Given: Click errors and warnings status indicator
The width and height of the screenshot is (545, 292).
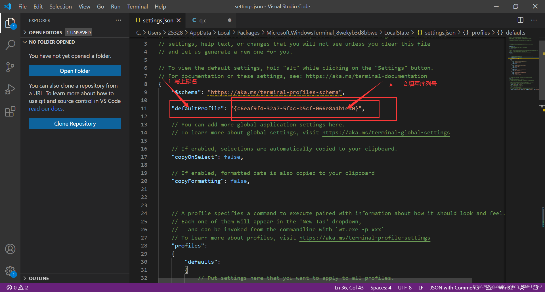Looking at the screenshot, I should click(18, 287).
